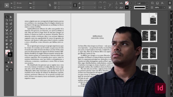Toggle formatting affects container

point(7,59)
